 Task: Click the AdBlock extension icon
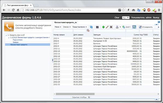coord(149,10)
